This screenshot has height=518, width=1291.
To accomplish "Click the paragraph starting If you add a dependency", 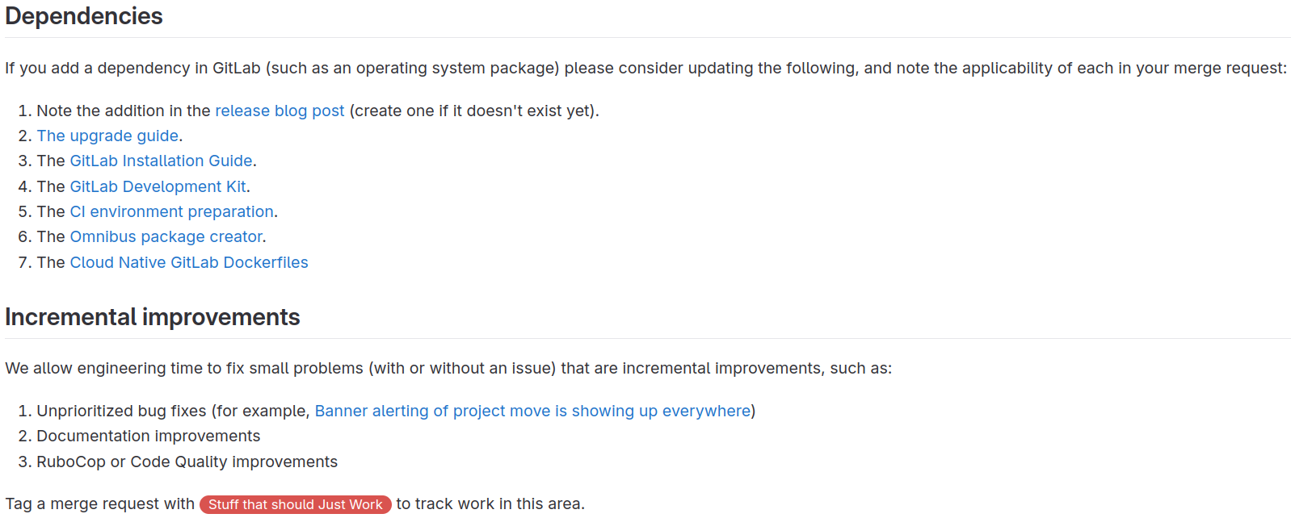I will [645, 68].
